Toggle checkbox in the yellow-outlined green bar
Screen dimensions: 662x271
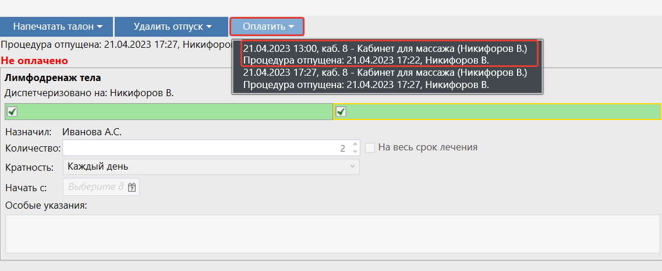click(x=341, y=111)
